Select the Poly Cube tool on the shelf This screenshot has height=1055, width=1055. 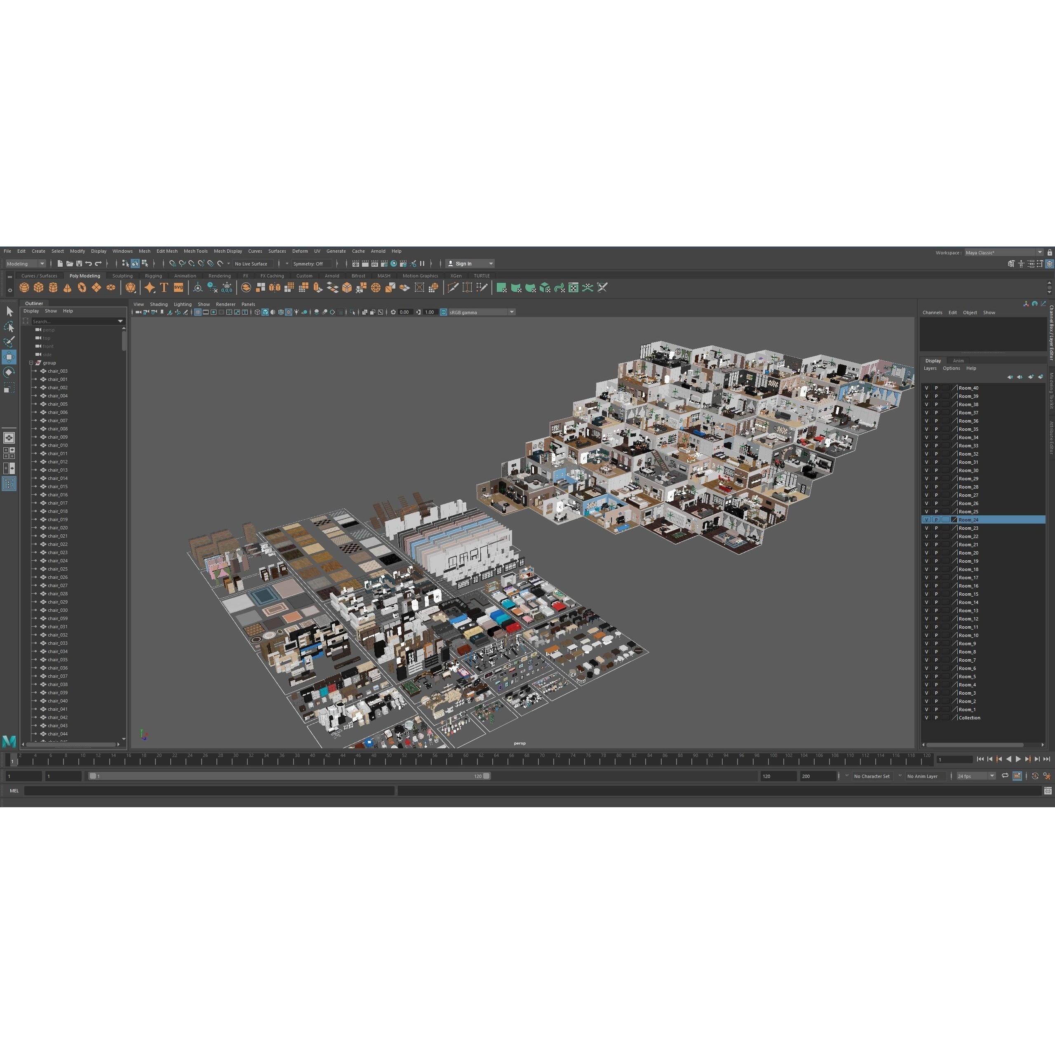pos(38,288)
